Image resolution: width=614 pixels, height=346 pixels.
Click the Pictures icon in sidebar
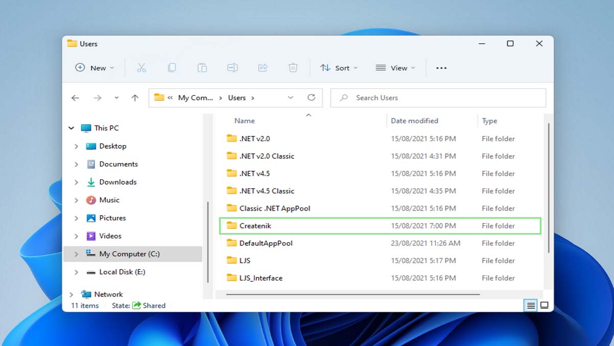tap(91, 218)
